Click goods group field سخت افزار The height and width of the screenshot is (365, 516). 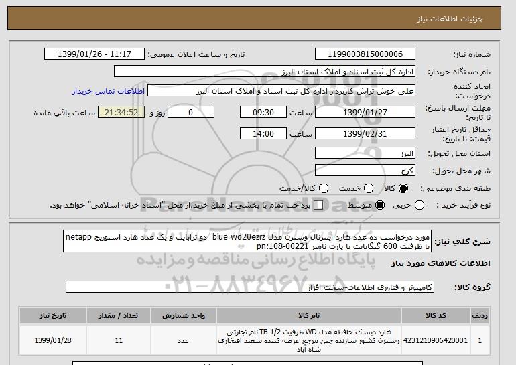pyautogui.click(x=250, y=287)
